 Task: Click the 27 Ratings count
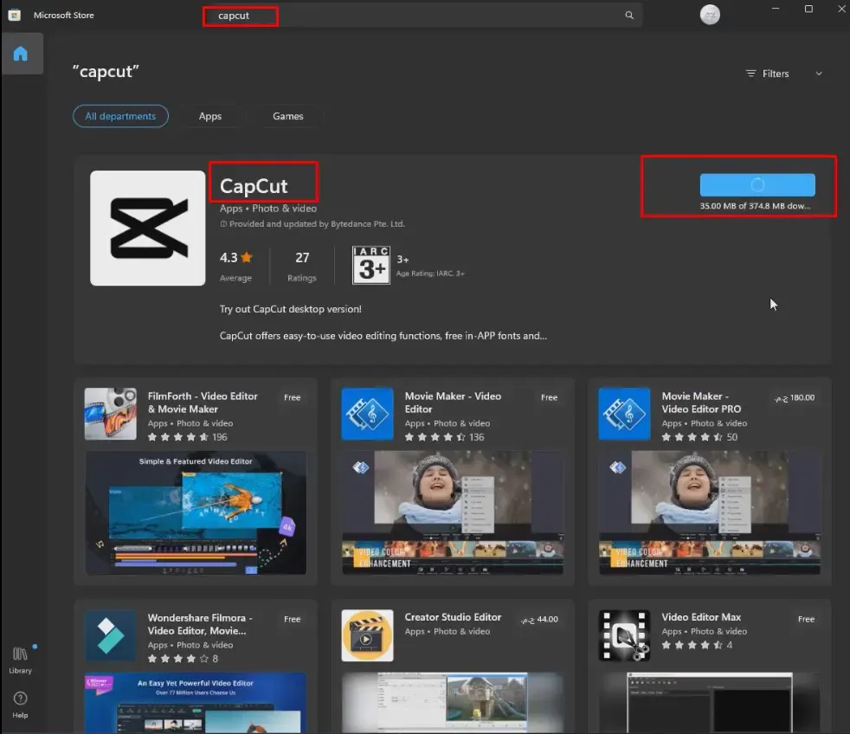click(x=302, y=257)
